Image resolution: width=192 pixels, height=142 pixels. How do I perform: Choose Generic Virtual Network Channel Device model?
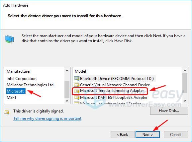(115, 85)
